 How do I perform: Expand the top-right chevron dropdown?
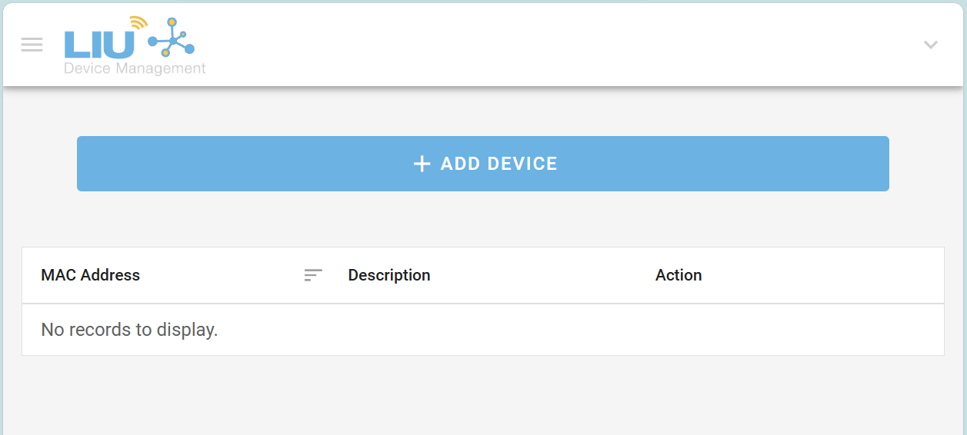(930, 45)
